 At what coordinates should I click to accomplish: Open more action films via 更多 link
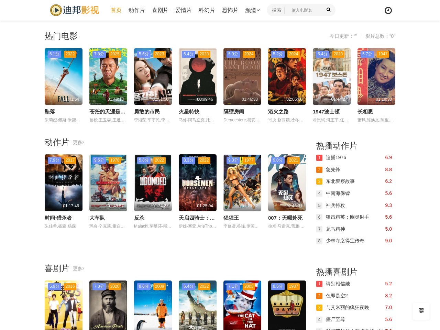[78, 143]
